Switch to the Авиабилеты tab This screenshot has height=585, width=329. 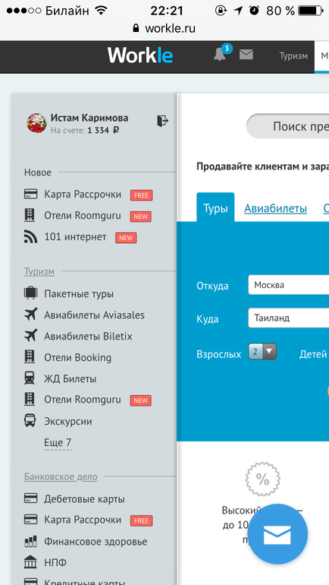click(x=275, y=208)
